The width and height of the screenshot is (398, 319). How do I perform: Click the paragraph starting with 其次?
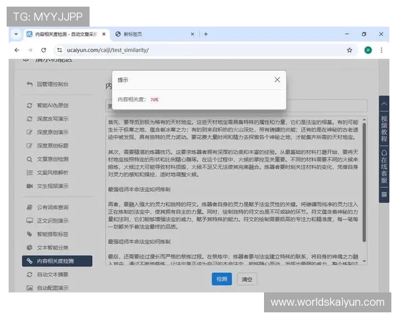[233, 163]
